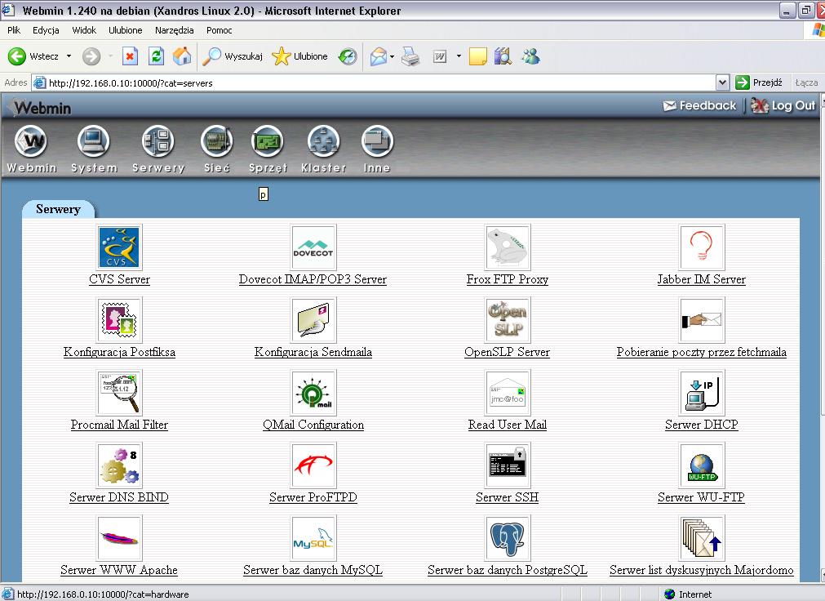Open the Frox FTP Proxy frog icon

[x=508, y=247]
